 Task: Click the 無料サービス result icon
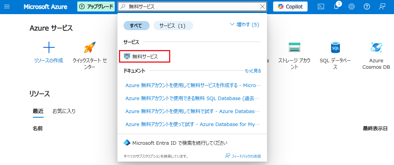coord(127,57)
